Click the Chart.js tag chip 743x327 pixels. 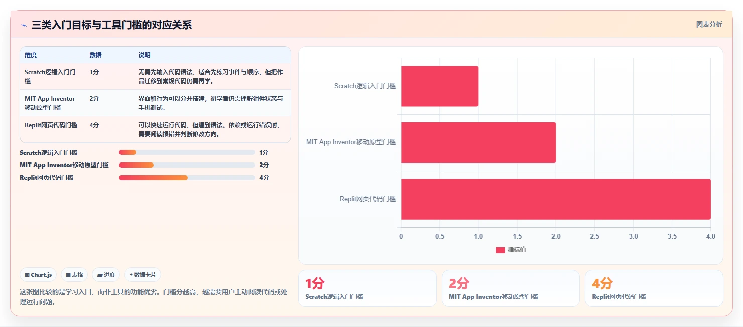[38, 275]
